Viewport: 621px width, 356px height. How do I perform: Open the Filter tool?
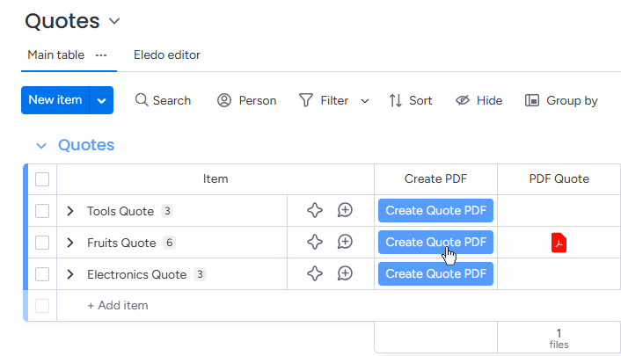[324, 100]
